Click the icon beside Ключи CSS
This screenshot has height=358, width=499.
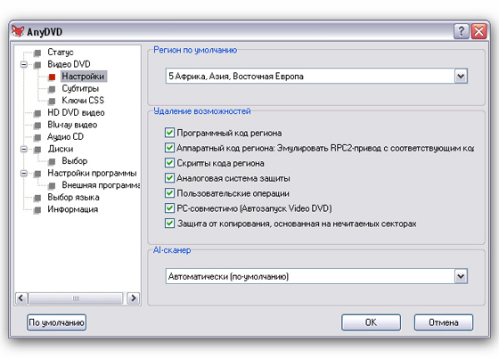(x=52, y=101)
